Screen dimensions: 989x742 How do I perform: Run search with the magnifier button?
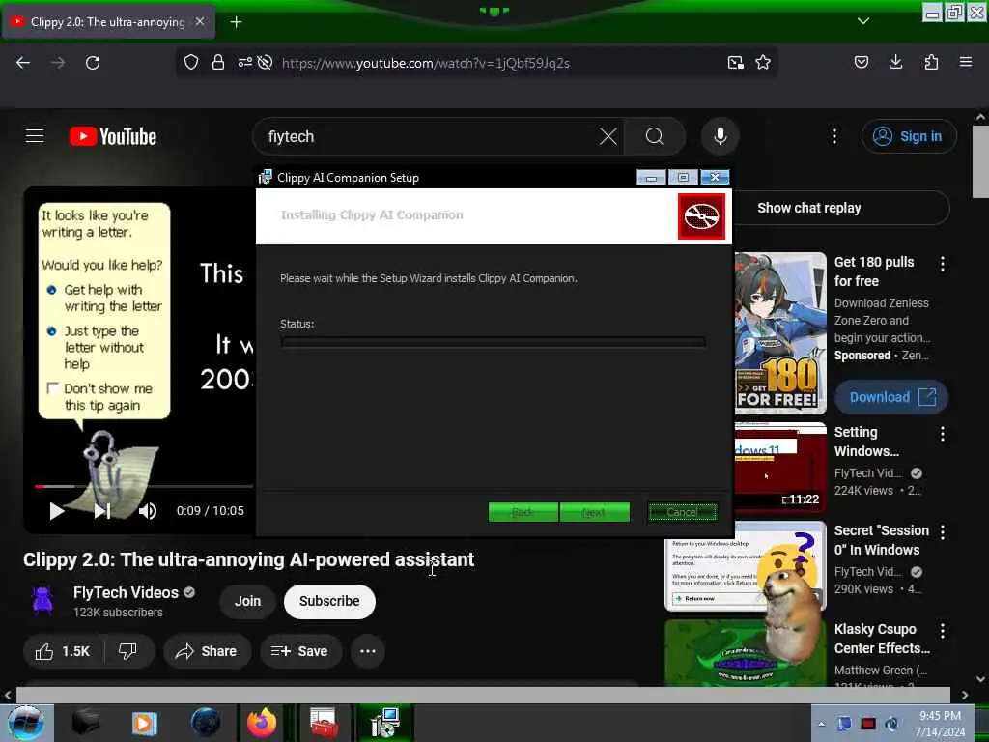coord(655,136)
